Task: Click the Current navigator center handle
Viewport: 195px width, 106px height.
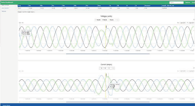Action: pos(108,102)
